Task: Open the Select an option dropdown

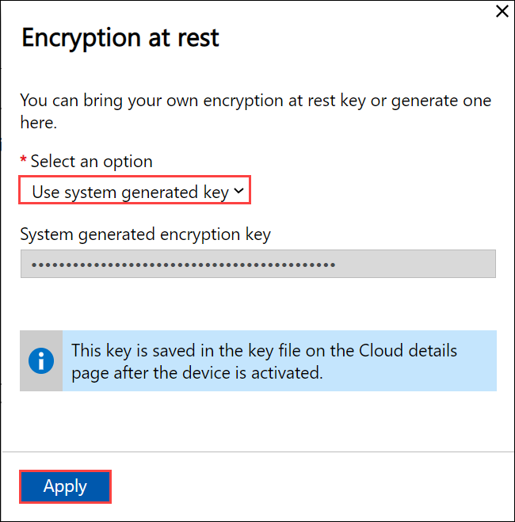Action: [135, 192]
